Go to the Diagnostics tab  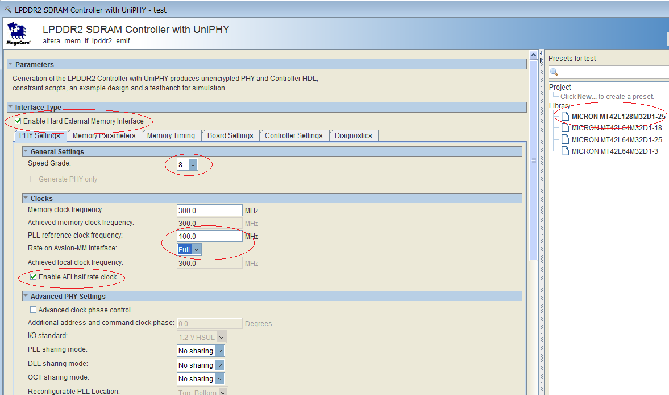click(x=354, y=135)
